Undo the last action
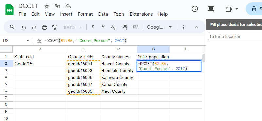The height and width of the screenshot is (121, 262). click(x=24, y=27)
